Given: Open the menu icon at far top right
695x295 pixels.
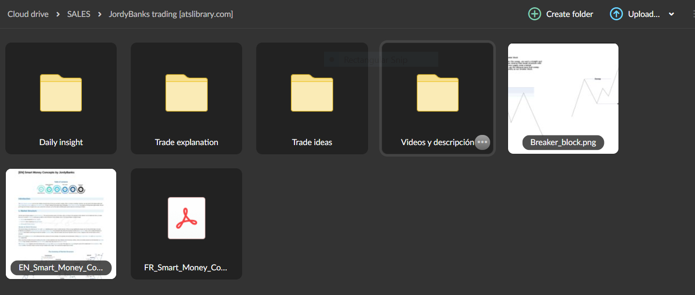Looking at the screenshot, I should (x=693, y=14).
